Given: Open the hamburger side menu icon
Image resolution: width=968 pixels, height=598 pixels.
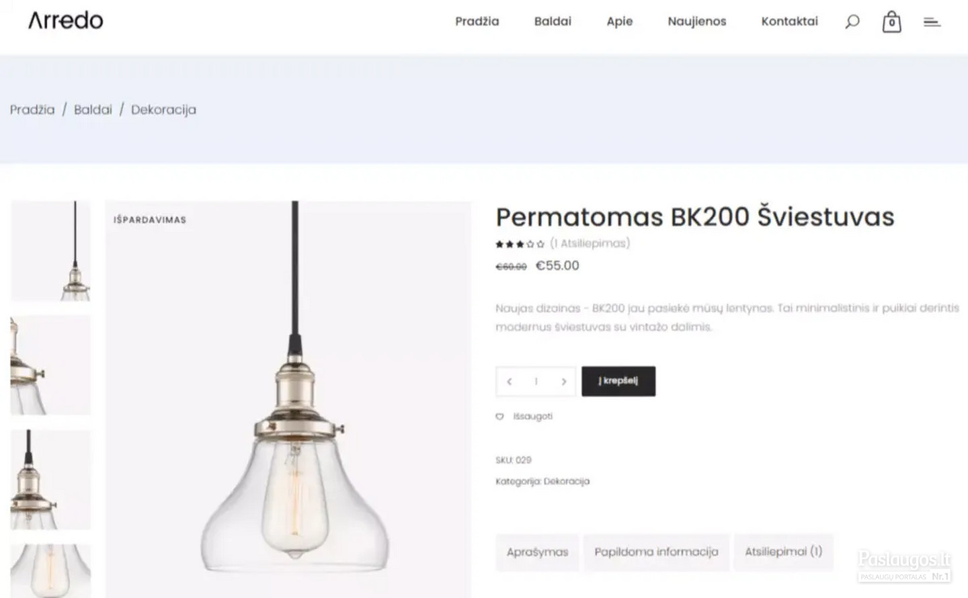Looking at the screenshot, I should click(x=932, y=22).
